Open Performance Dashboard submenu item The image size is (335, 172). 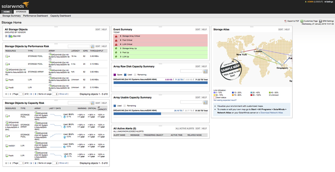pyautogui.click(x=35, y=16)
